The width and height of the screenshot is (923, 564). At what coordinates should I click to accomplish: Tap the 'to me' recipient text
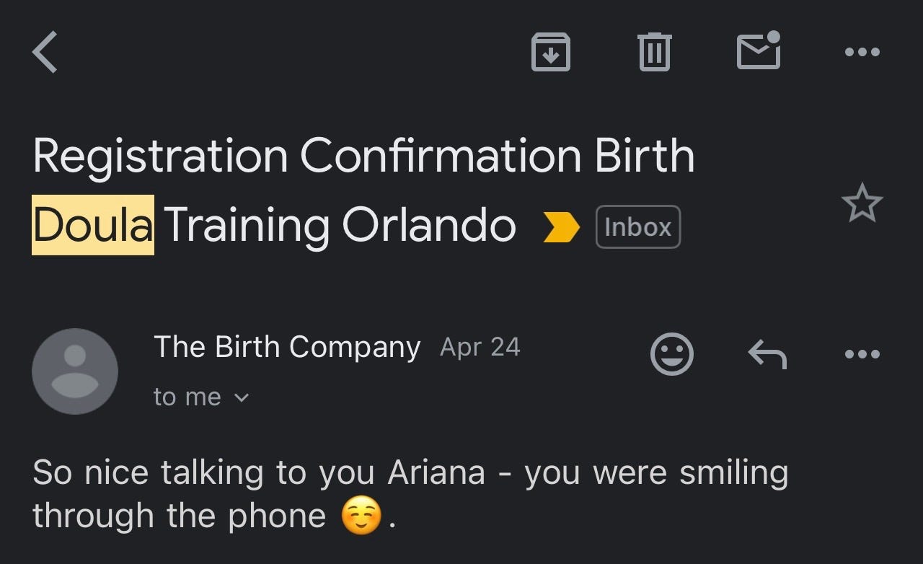pos(187,397)
